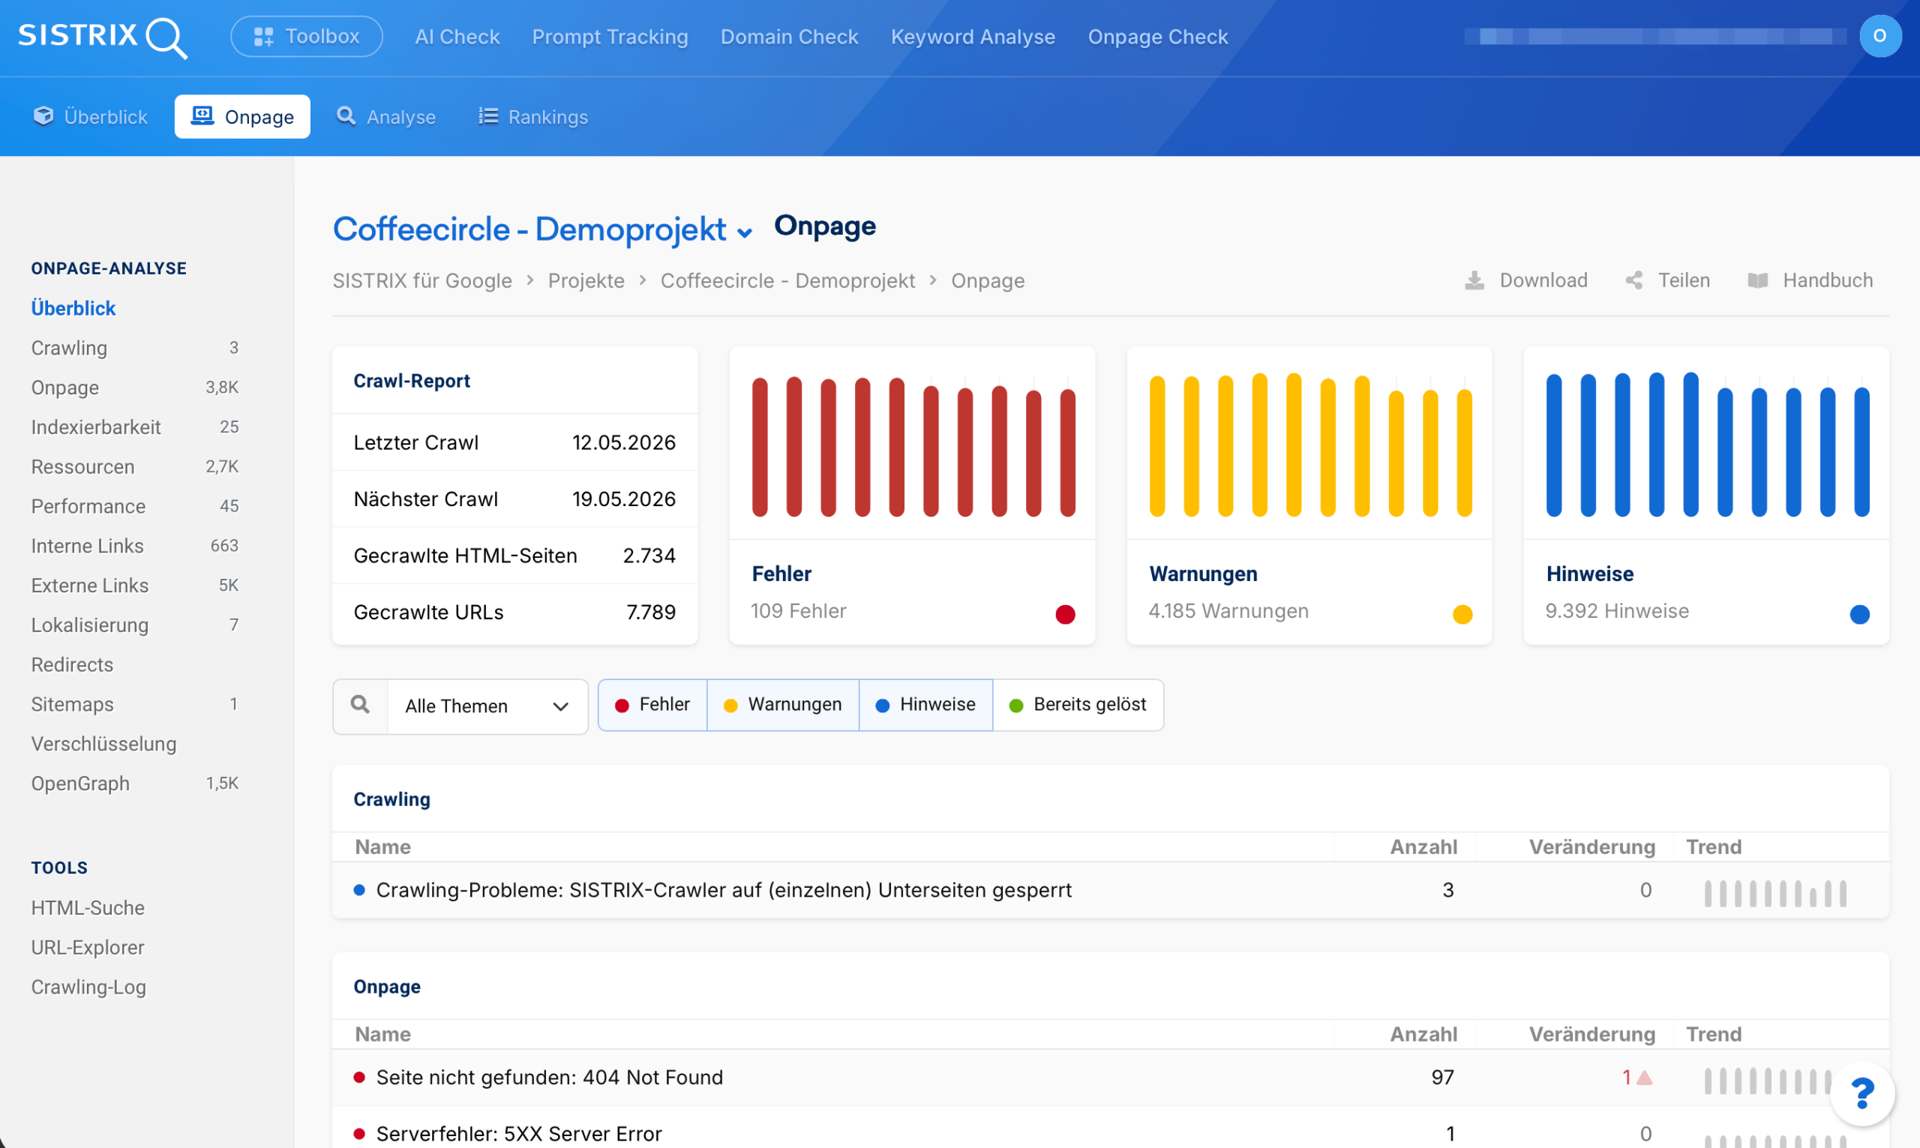
Task: Click the Hinweise card blue chart
Action: 1707,445
